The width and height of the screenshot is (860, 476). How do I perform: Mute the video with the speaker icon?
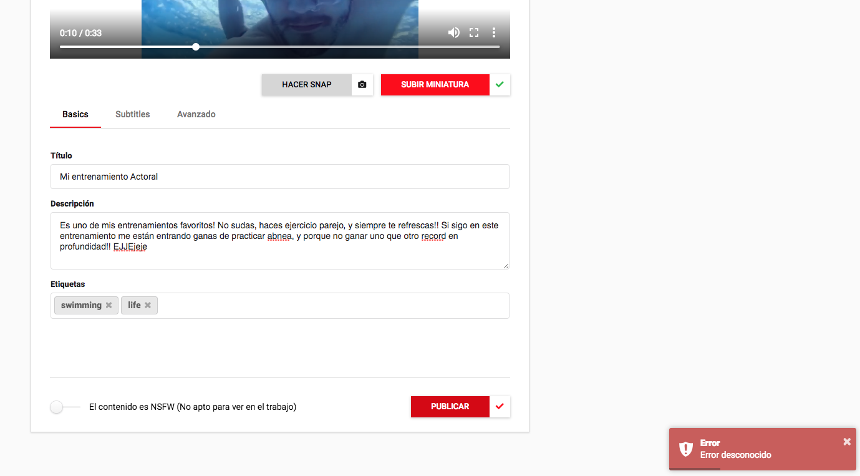click(x=453, y=32)
